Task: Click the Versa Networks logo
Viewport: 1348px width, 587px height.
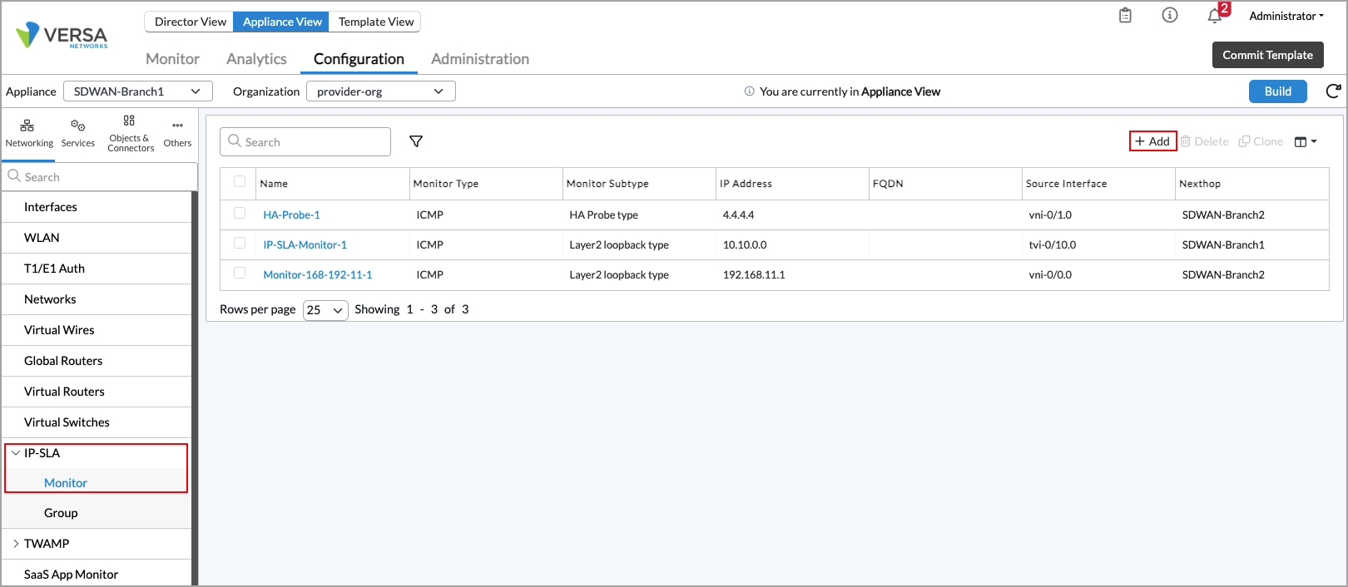Action: click(x=62, y=35)
